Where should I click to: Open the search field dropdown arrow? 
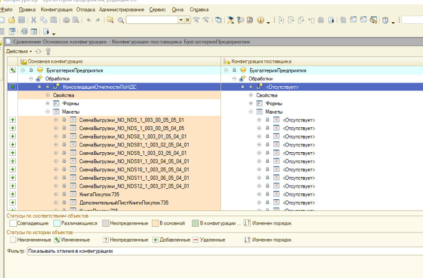(x=181, y=20)
